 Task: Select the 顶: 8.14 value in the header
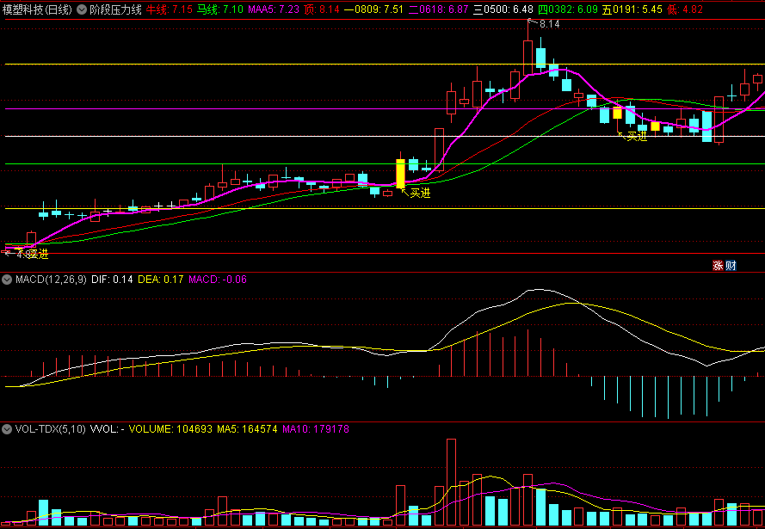(322, 9)
